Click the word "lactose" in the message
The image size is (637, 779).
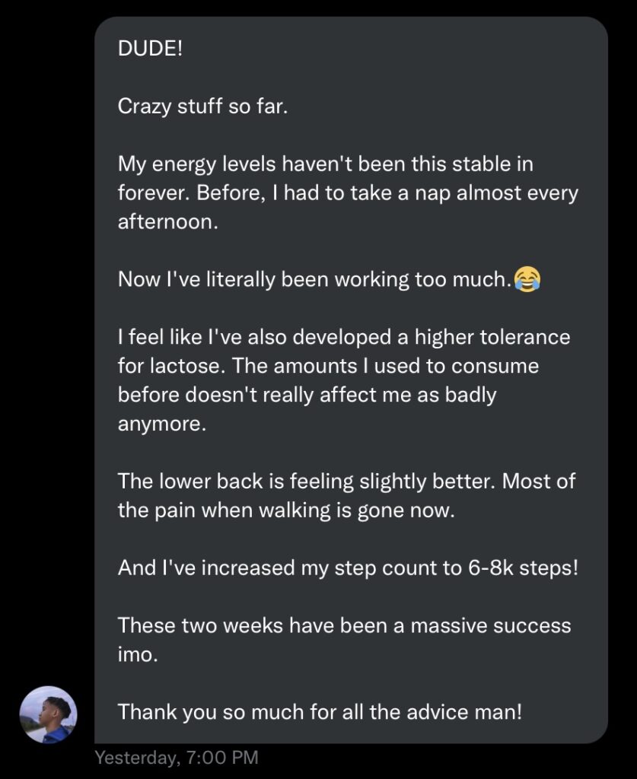pos(180,366)
